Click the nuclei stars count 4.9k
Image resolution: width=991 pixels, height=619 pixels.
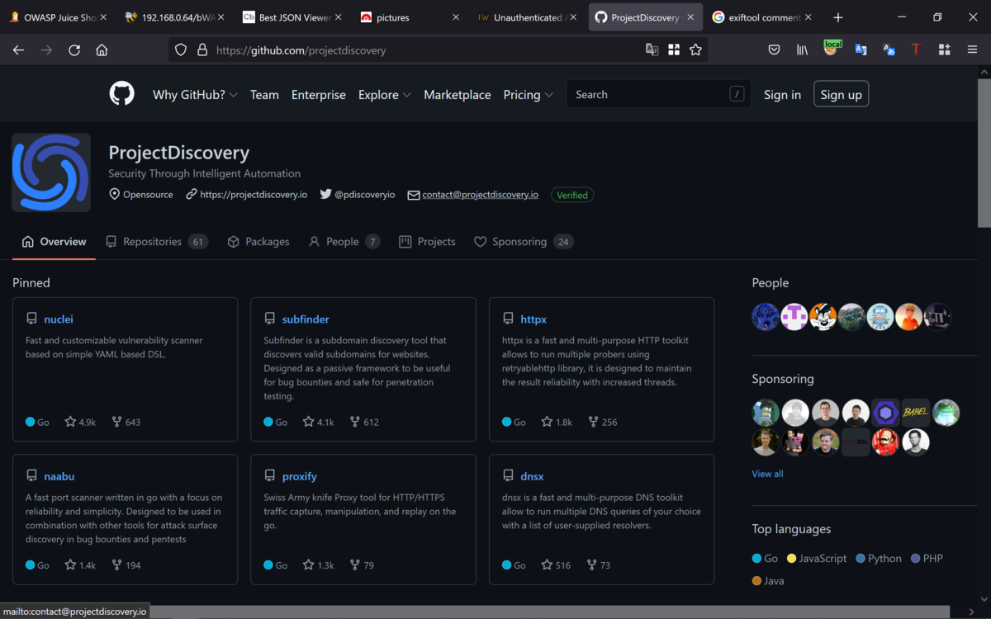[80, 422]
